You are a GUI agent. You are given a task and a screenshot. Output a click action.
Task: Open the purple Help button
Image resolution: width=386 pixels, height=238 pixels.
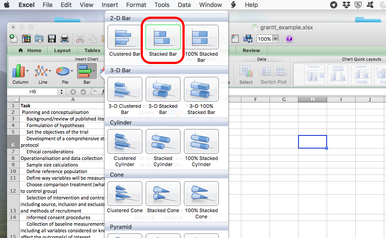click(x=289, y=39)
